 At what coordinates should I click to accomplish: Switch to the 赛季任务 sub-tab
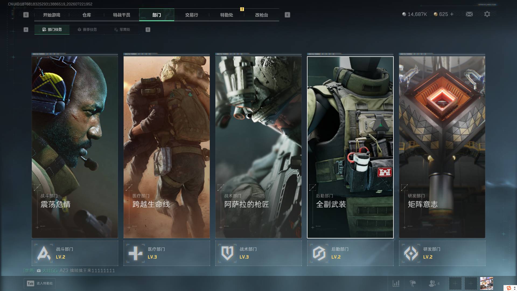[87, 30]
